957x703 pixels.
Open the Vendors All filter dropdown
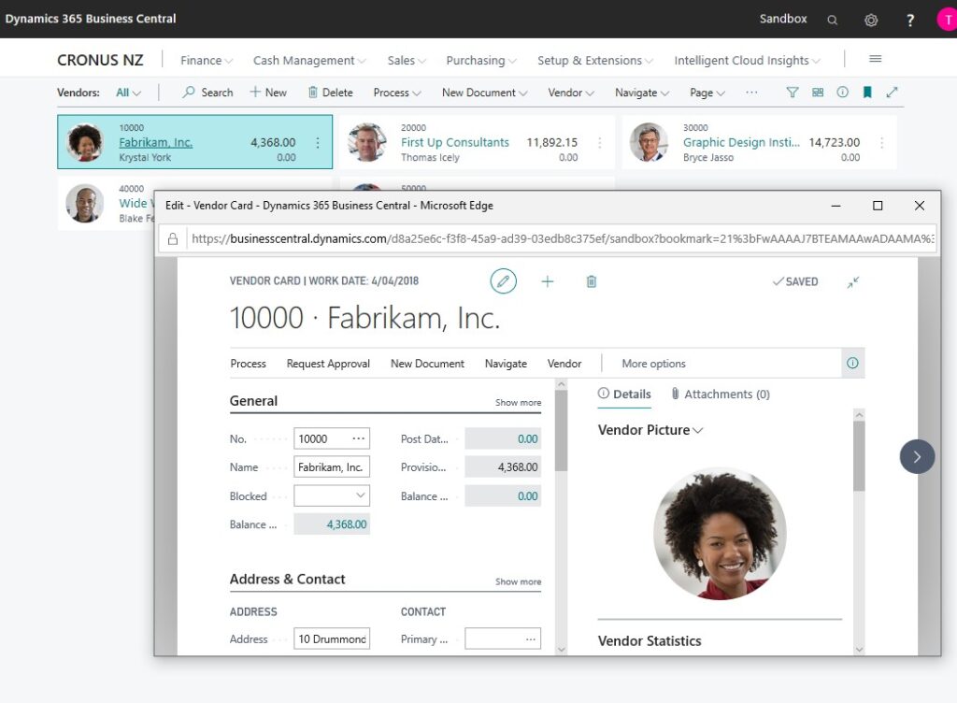(123, 93)
